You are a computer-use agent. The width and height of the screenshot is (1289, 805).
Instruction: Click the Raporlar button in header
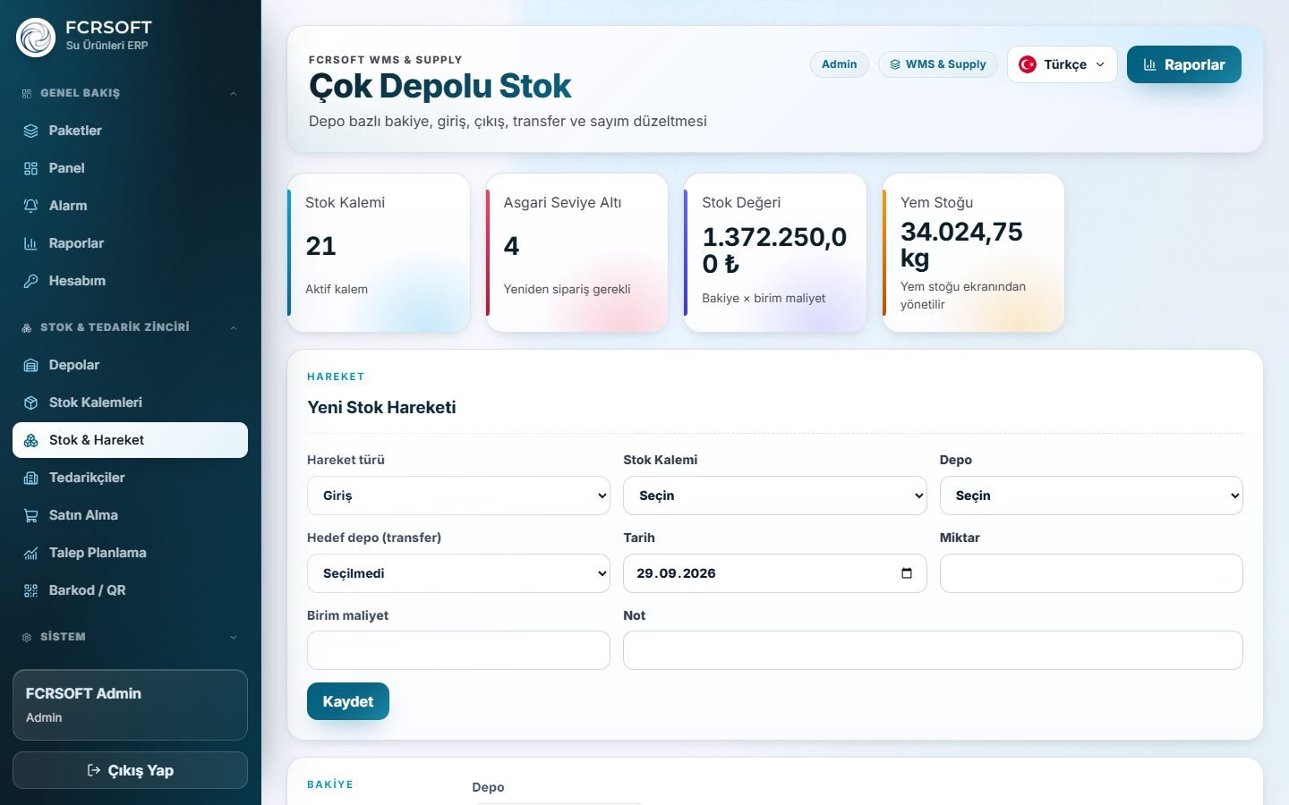coord(1184,64)
